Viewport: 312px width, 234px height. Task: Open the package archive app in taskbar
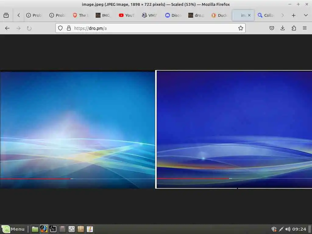(80, 229)
